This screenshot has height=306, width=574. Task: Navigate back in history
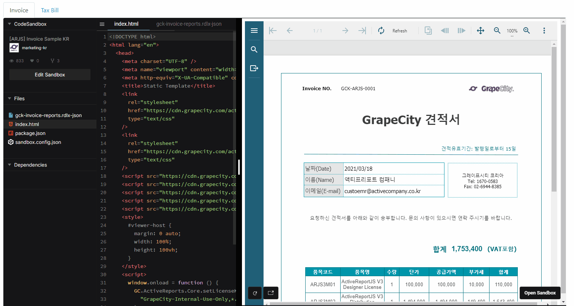click(445, 31)
